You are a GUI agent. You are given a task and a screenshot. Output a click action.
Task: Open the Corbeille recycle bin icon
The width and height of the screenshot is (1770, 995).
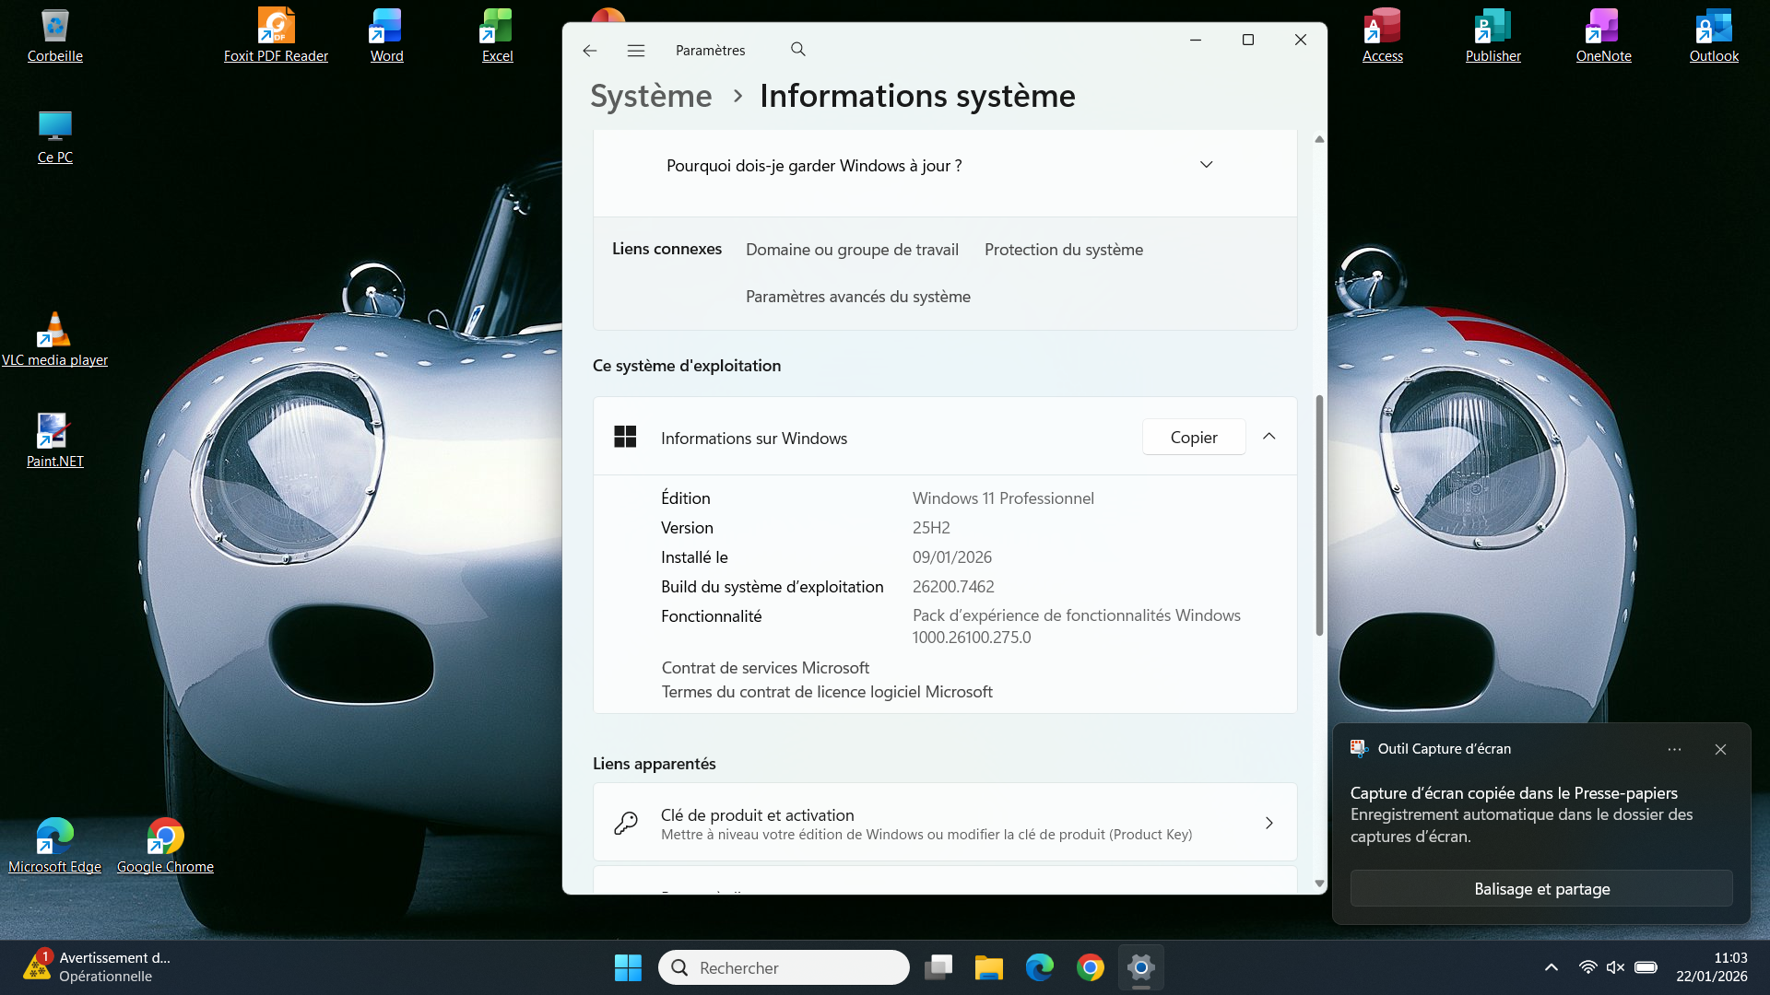tap(55, 37)
